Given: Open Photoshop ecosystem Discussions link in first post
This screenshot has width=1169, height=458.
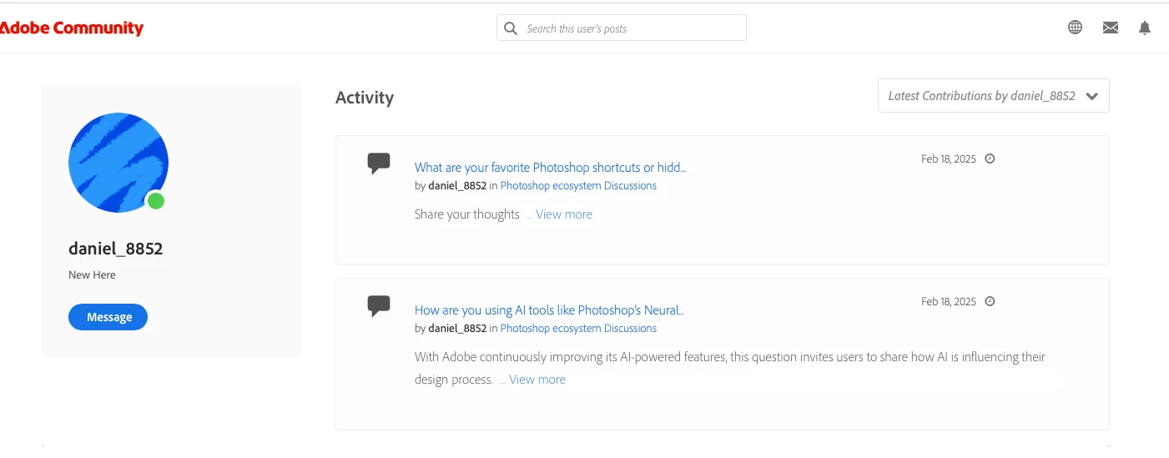Looking at the screenshot, I should click(x=578, y=186).
